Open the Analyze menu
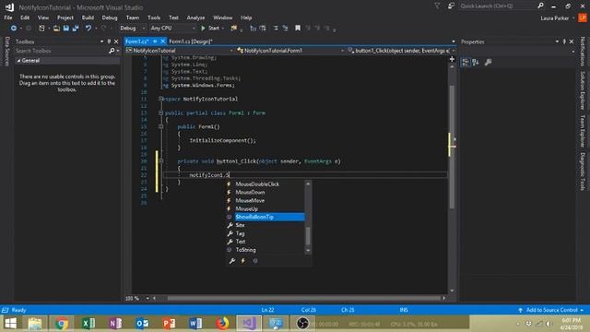590x332 pixels. pyautogui.click(x=195, y=18)
